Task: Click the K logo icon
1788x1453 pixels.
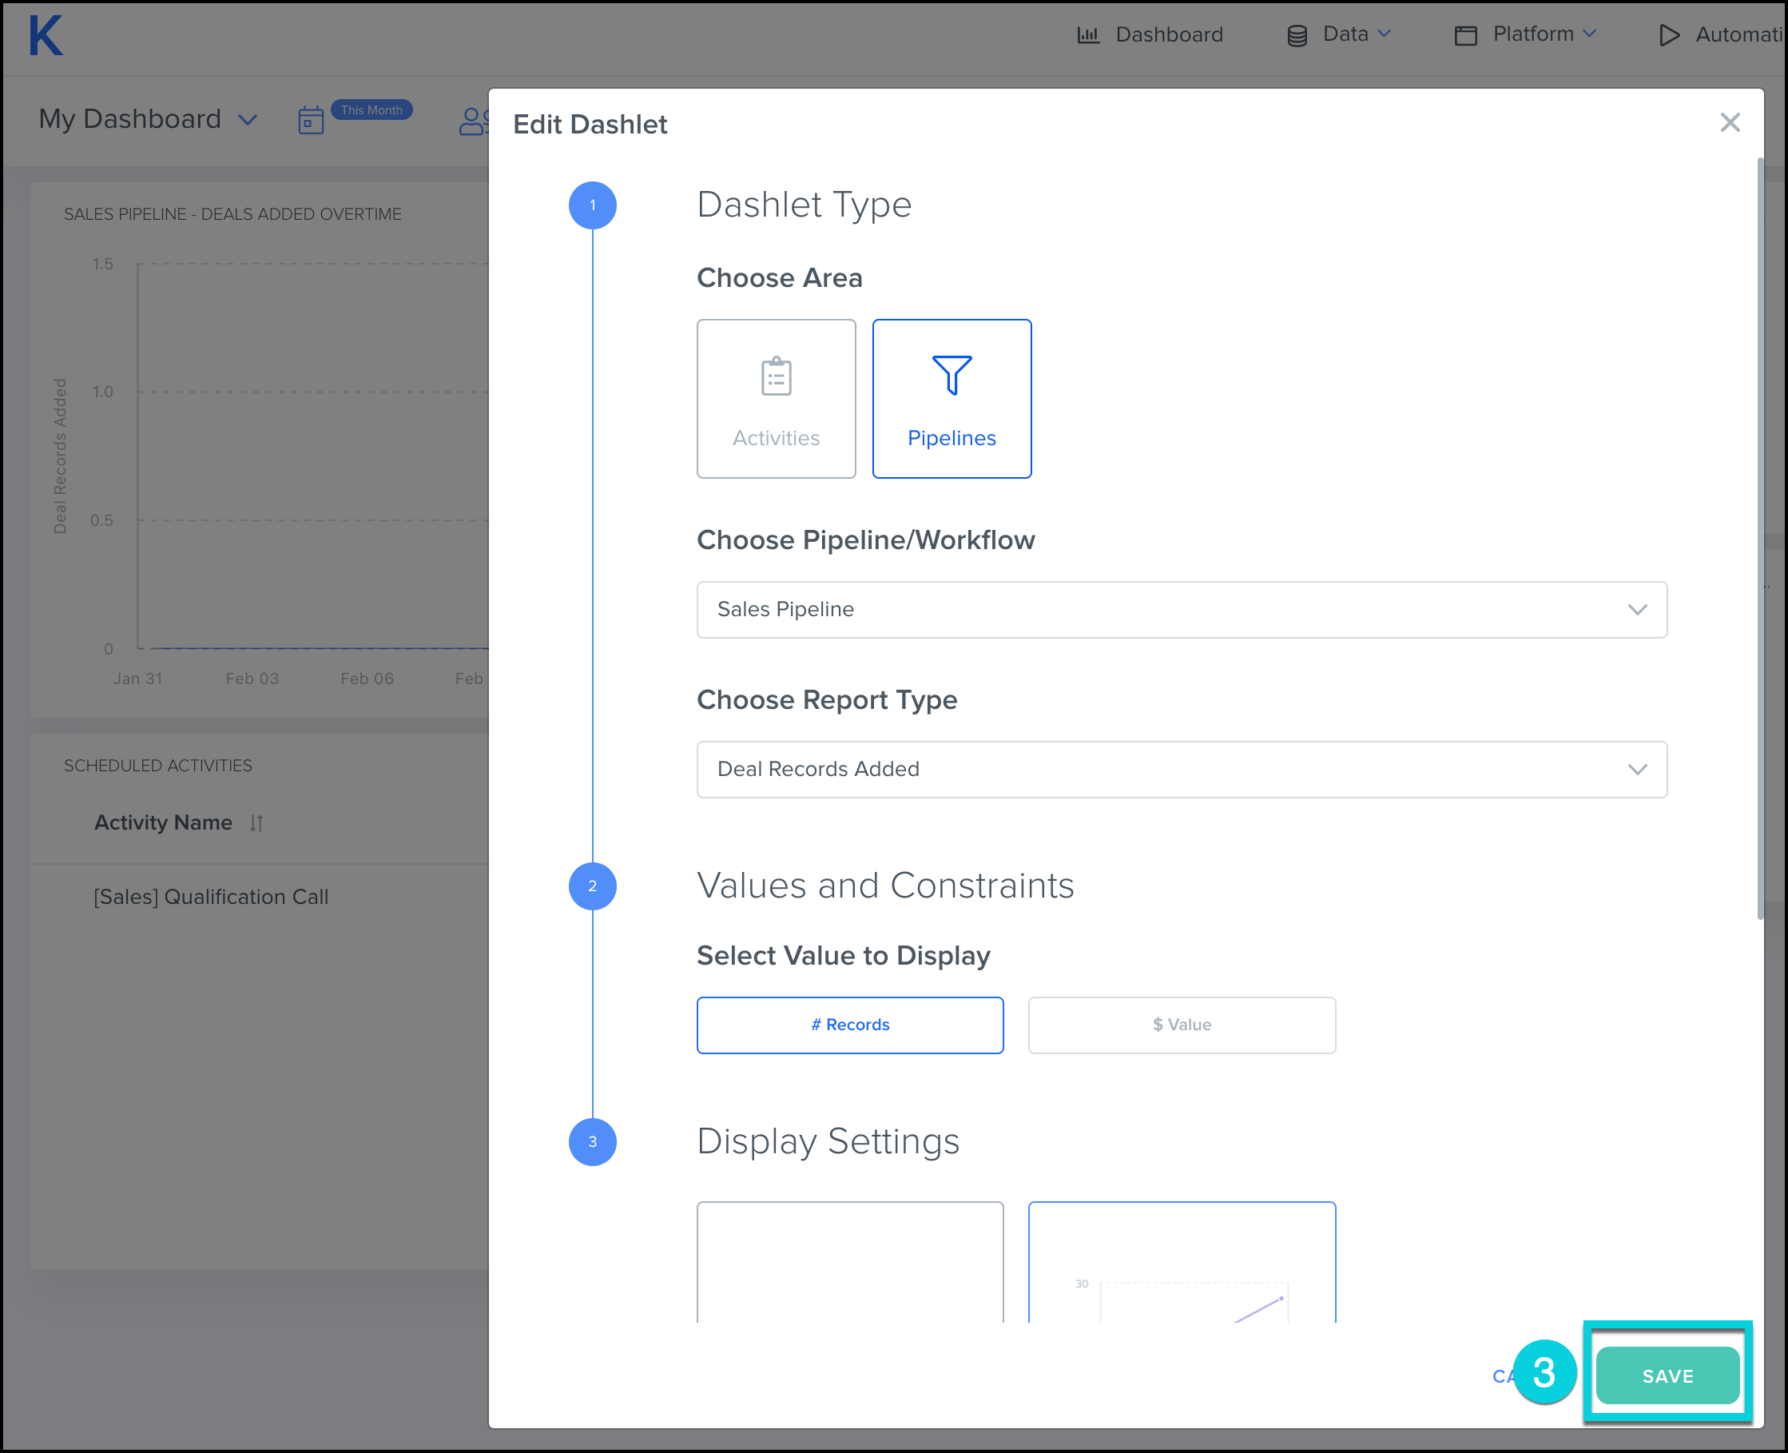Action: (46, 37)
